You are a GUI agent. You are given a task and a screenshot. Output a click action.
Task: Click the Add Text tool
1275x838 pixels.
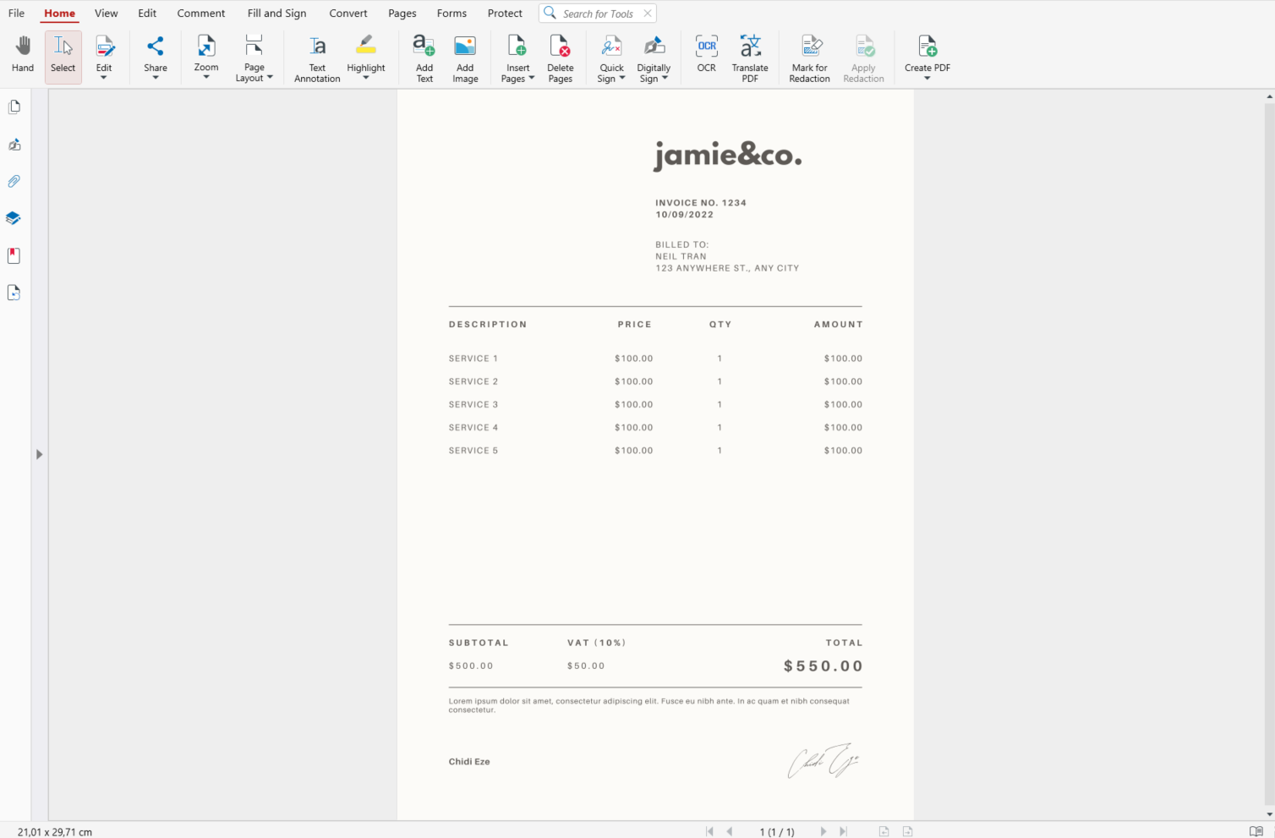[424, 58]
